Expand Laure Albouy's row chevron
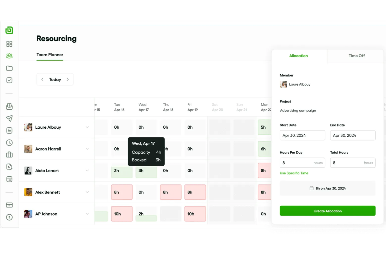The width and height of the screenshot is (386, 257). (87, 127)
